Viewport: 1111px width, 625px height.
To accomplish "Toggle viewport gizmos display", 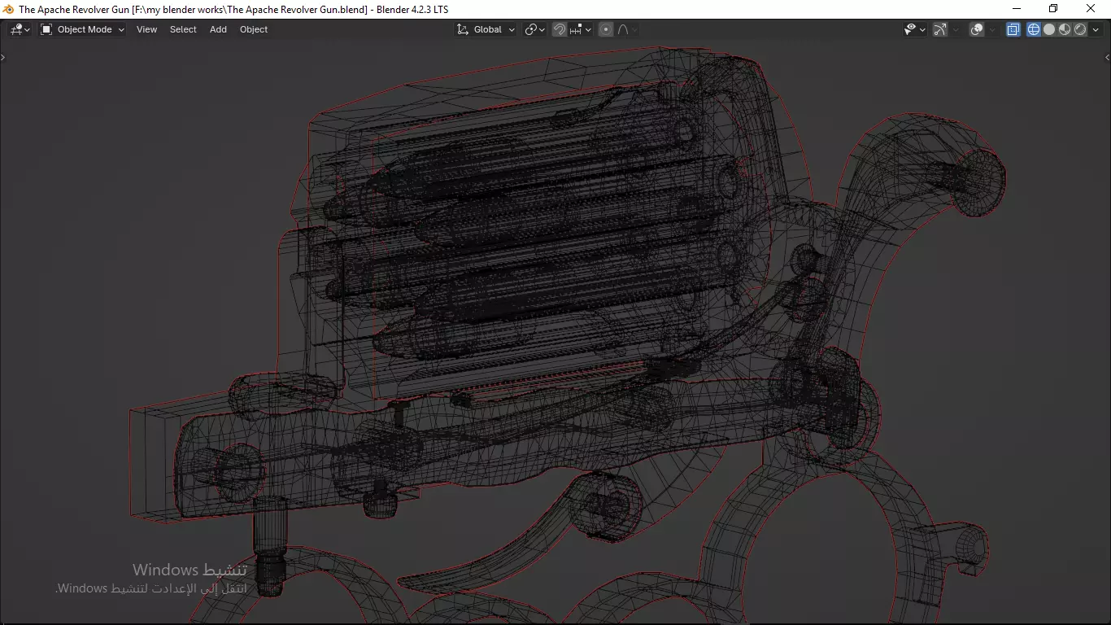I will 940,29.
